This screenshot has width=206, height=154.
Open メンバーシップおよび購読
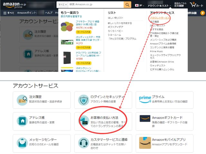pyautogui.click(x=163, y=40)
